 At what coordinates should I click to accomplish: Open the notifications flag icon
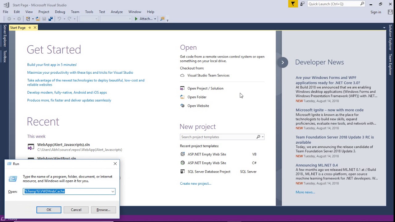(293, 4)
